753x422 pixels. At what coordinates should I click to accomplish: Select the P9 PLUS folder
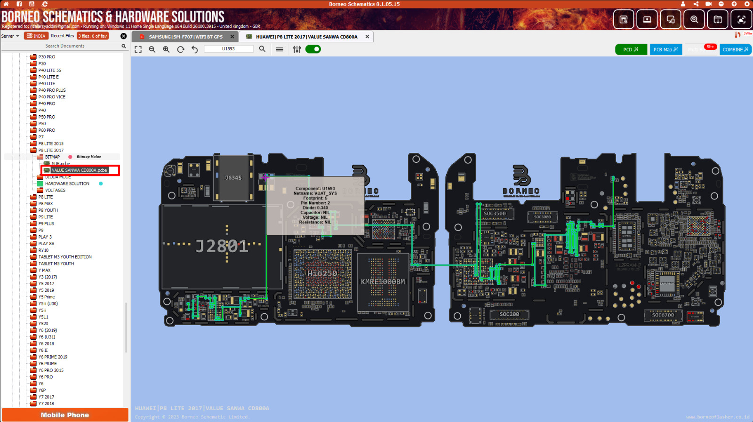click(46, 224)
